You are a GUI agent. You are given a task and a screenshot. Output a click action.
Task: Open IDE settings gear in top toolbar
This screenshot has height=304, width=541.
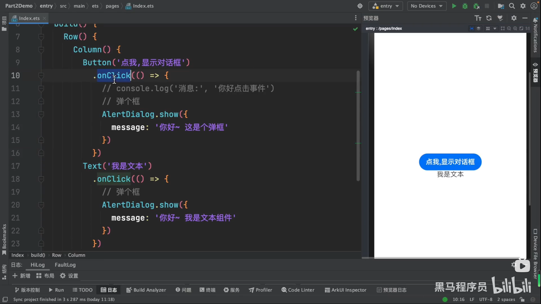[523, 6]
